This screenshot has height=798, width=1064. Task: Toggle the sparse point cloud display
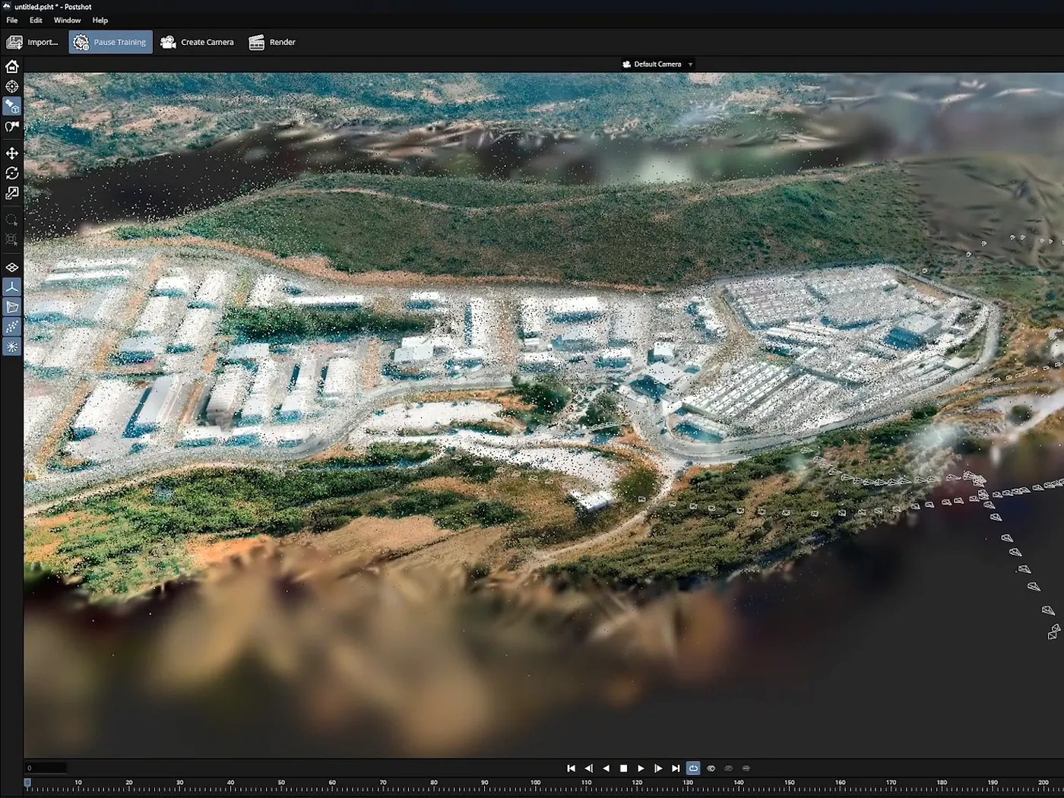coord(12,327)
